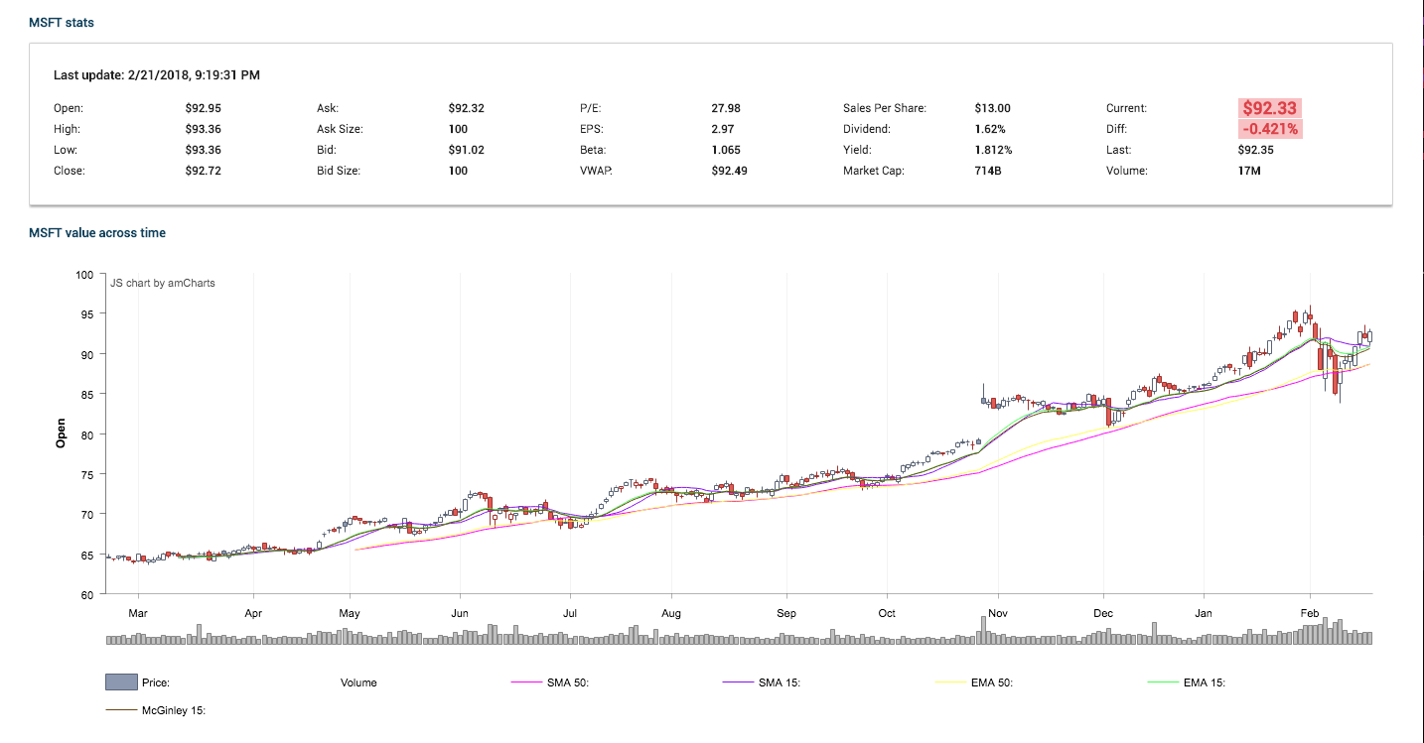Select the Dividend value 1.62%
The width and height of the screenshot is (1424, 743).
990,129
